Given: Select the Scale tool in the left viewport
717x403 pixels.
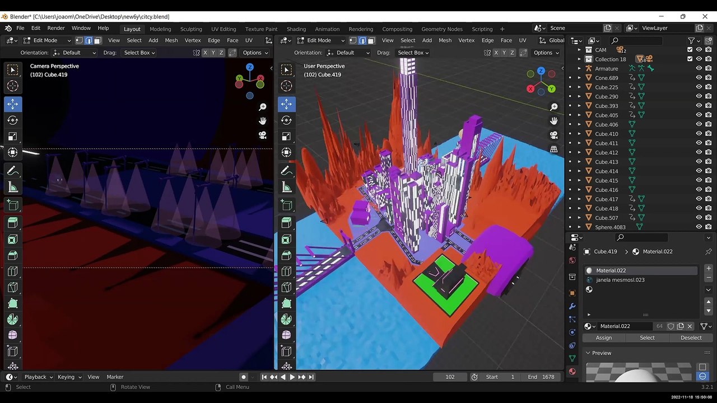Looking at the screenshot, I should 12,137.
